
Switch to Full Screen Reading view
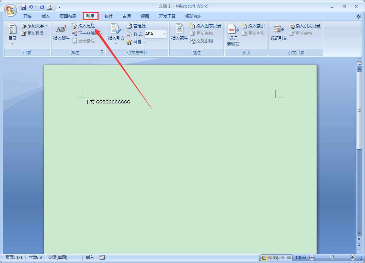(x=271, y=258)
